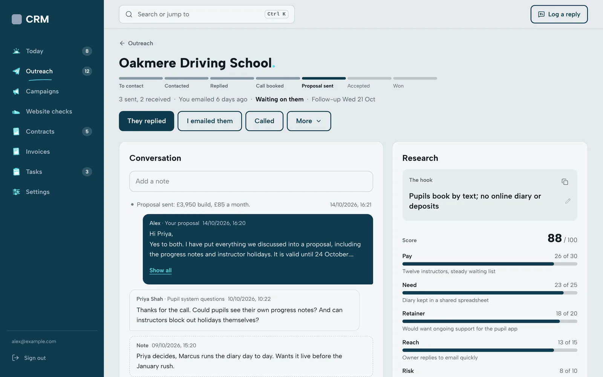Click the search magnifier icon
The width and height of the screenshot is (603, 377).
tap(129, 14)
